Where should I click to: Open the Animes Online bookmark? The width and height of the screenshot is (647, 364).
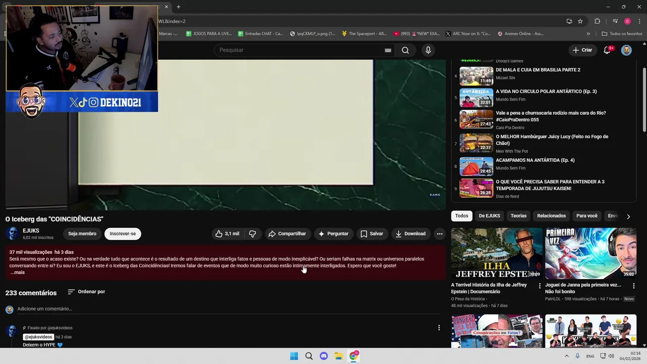[x=521, y=33]
